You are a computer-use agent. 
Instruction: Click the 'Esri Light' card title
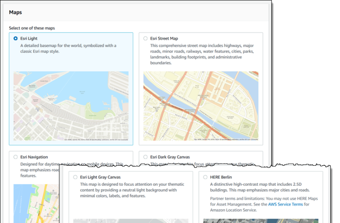coord(29,39)
